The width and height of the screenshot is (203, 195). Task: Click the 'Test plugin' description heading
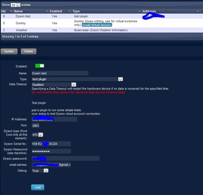click(x=39, y=103)
